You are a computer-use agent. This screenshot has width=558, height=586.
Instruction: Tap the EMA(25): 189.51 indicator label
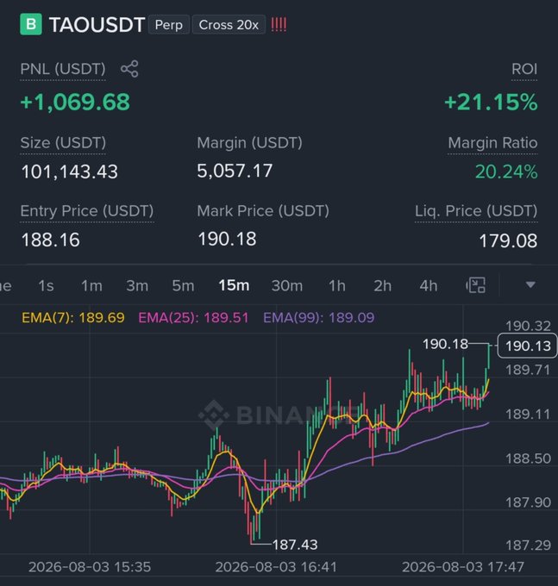tap(193, 318)
